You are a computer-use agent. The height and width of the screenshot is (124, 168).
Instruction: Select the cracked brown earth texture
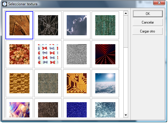pos(48,108)
